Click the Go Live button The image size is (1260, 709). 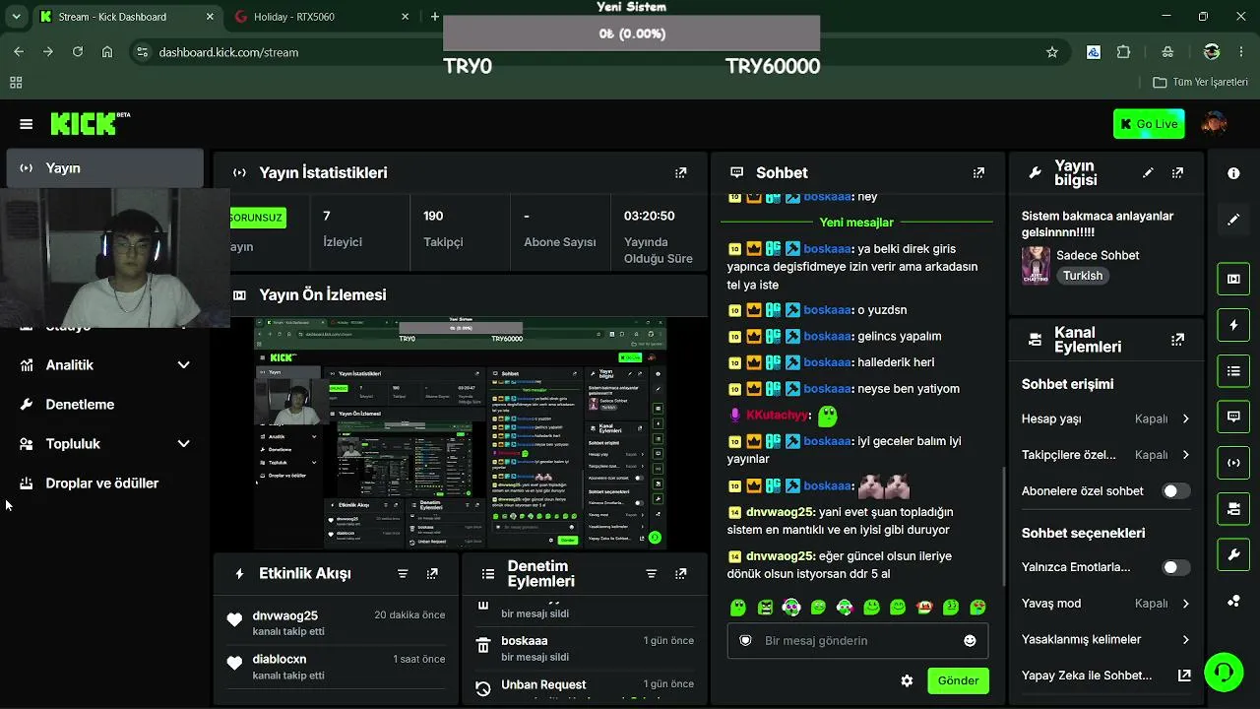click(1149, 124)
